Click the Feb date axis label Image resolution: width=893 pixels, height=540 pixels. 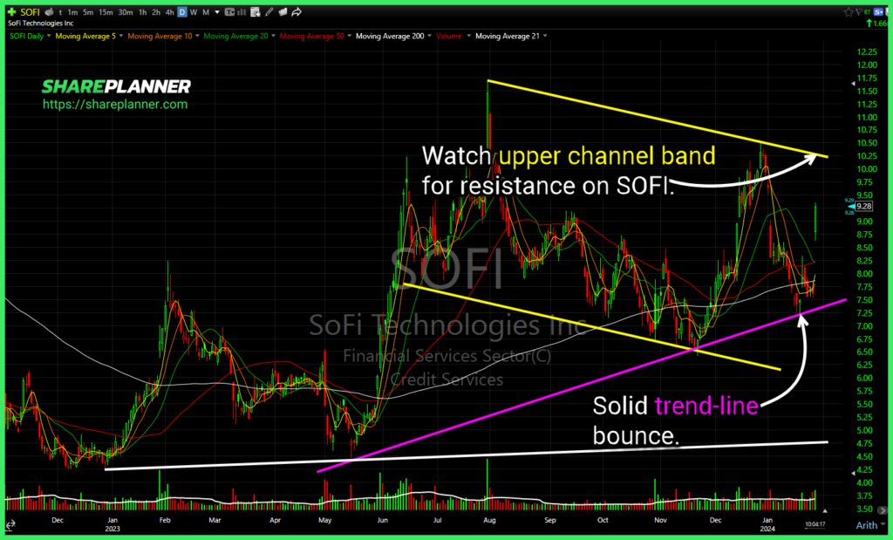(165, 520)
